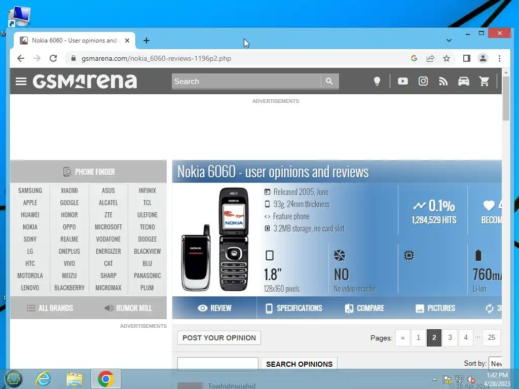Open the Sort by dropdown
Viewport: 519px width, 389px height.
[495, 364]
